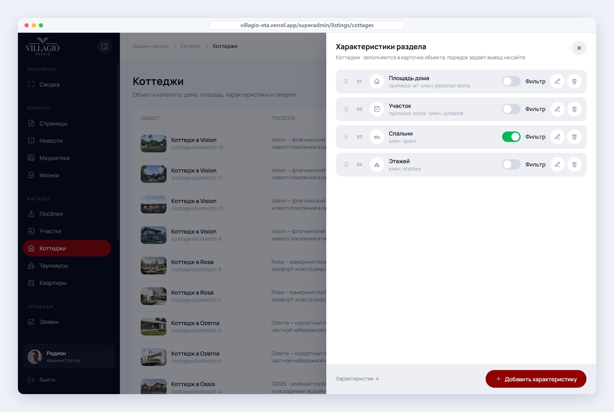Screen dimensions: 614x412
Task: Click the Админ-панель breadcrumb
Action: tap(151, 46)
